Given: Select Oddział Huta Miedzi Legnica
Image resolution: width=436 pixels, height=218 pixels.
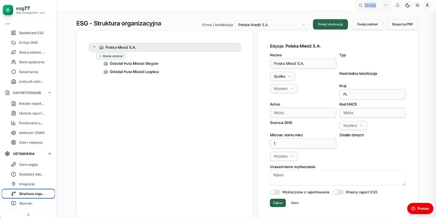Looking at the screenshot, I should pyautogui.click(x=134, y=72).
